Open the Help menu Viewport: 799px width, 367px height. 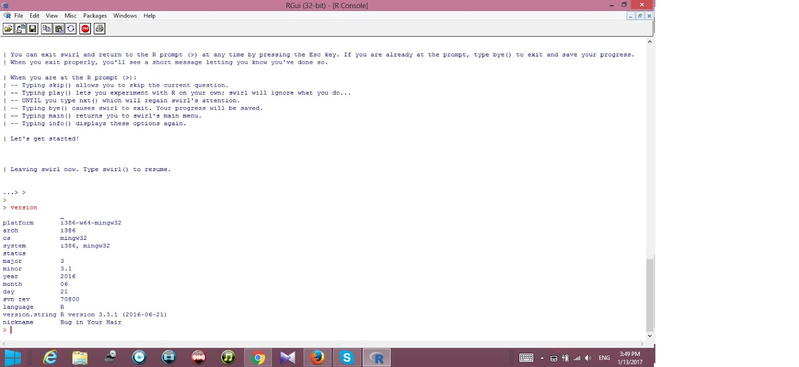pyautogui.click(x=149, y=16)
